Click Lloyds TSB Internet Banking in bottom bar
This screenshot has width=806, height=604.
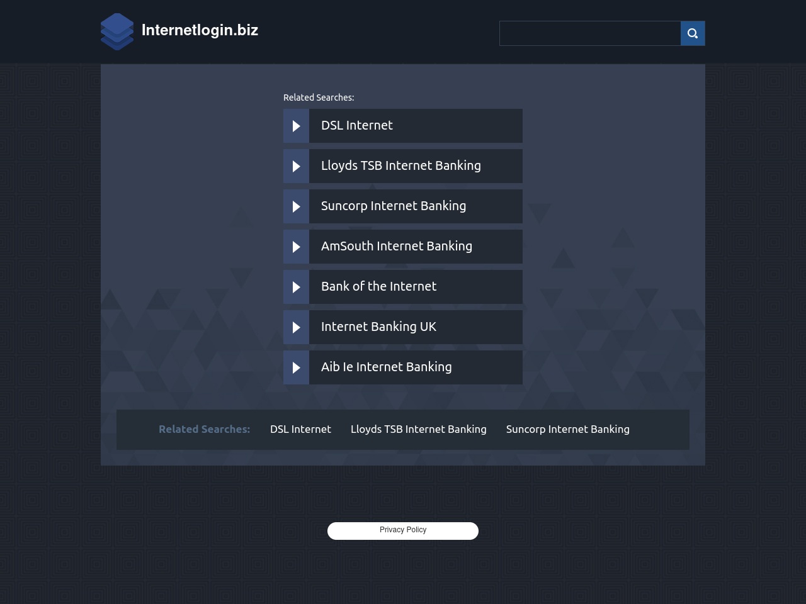point(419,429)
